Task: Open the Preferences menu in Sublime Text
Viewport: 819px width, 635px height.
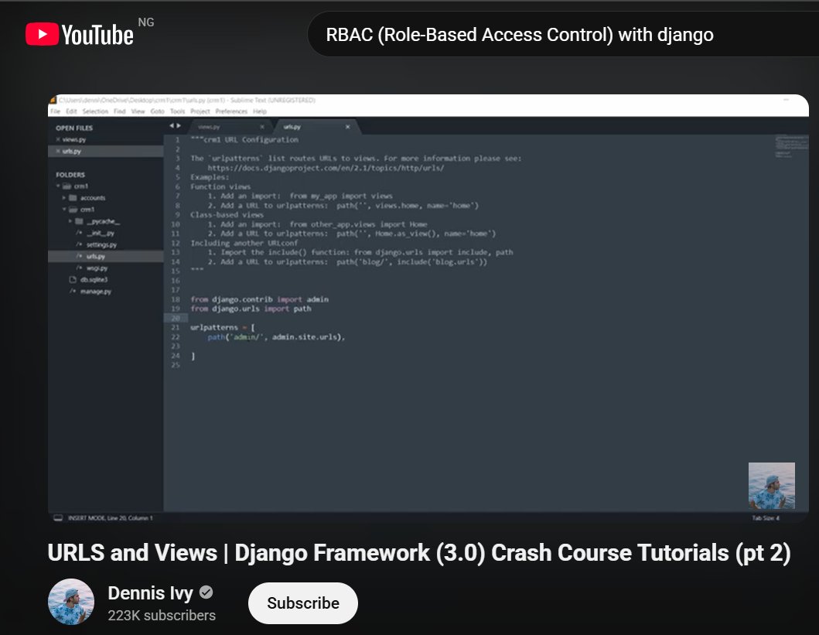Action: [x=231, y=111]
